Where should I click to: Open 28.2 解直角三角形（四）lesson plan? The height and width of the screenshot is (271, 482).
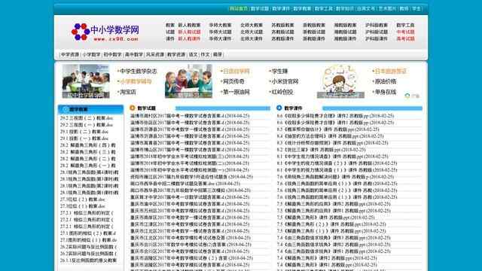88,145
